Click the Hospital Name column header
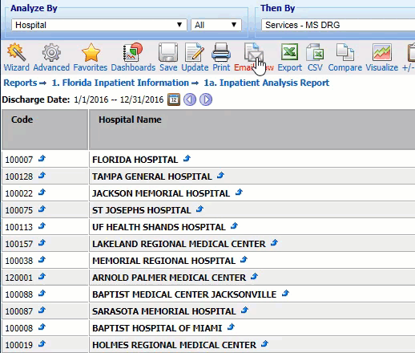The height and width of the screenshot is (353, 415). (x=252, y=129)
